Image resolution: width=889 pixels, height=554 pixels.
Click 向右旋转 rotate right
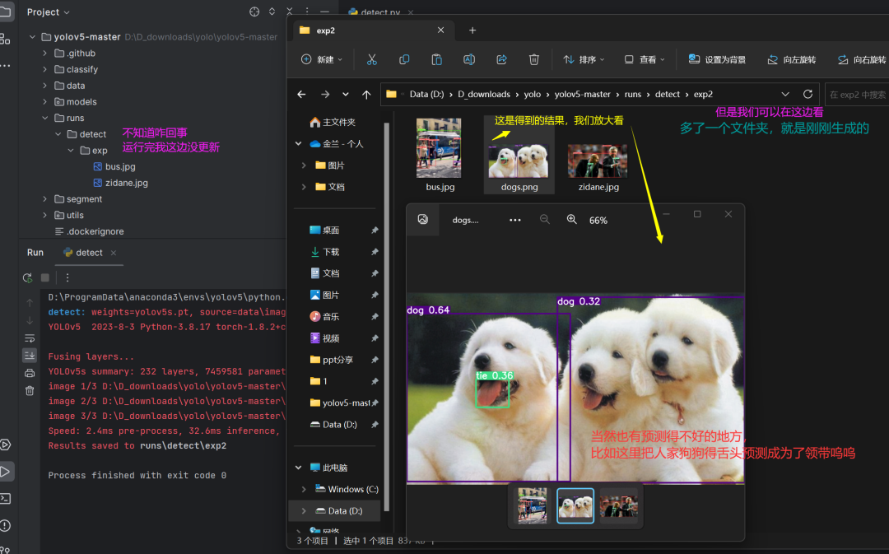click(862, 59)
